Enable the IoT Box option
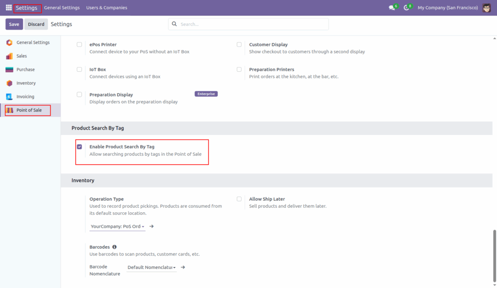 [x=79, y=69]
